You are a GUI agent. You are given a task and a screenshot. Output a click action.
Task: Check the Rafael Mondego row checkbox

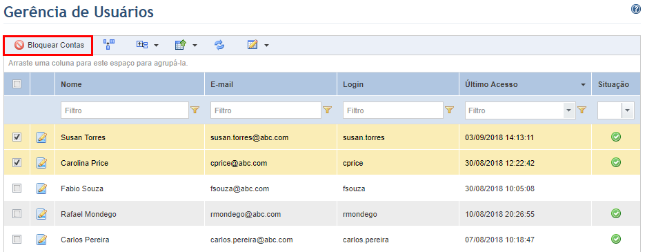[17, 214]
